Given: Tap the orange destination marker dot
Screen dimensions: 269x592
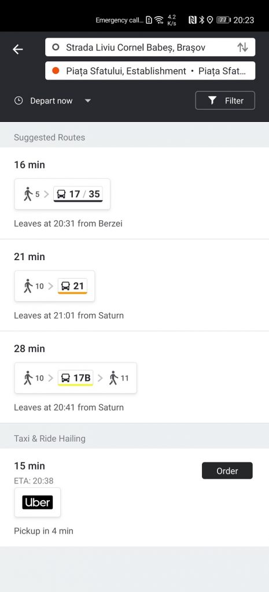Looking at the screenshot, I should pyautogui.click(x=56, y=71).
